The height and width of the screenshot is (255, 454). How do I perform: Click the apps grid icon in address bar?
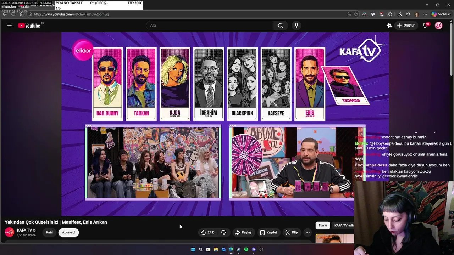click(x=349, y=14)
